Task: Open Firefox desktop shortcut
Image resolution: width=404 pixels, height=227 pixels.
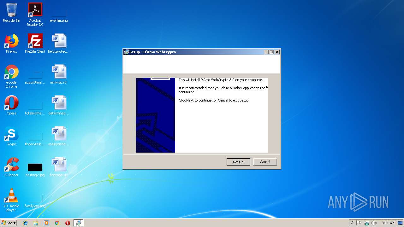Action: pyautogui.click(x=11, y=44)
